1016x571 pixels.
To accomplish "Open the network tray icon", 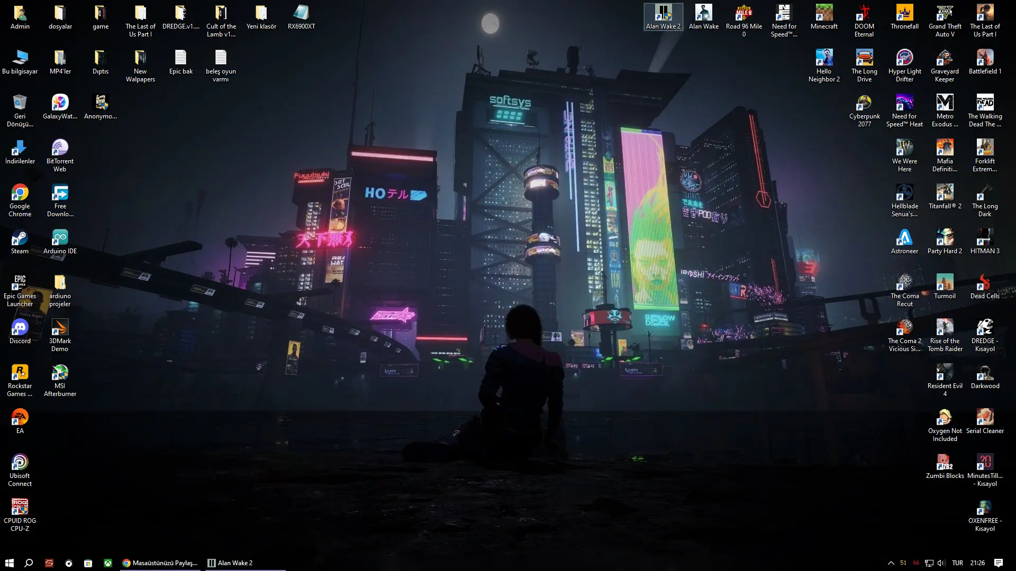I will tap(929, 563).
